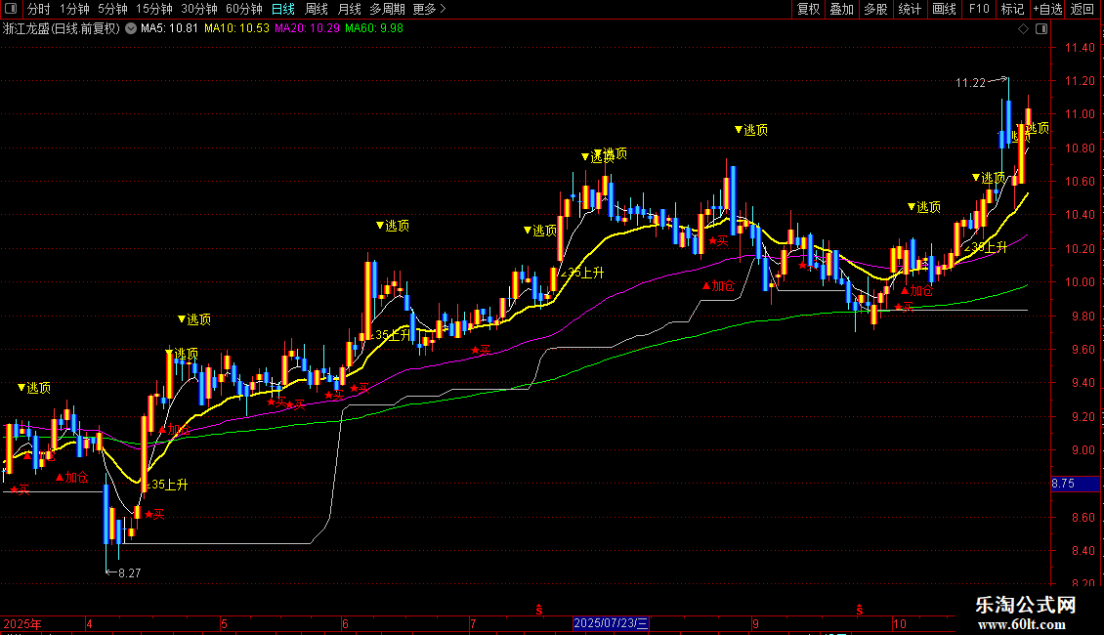Click the 35上升 signal near October
This screenshot has height=635, width=1104.
pyautogui.click(x=987, y=248)
